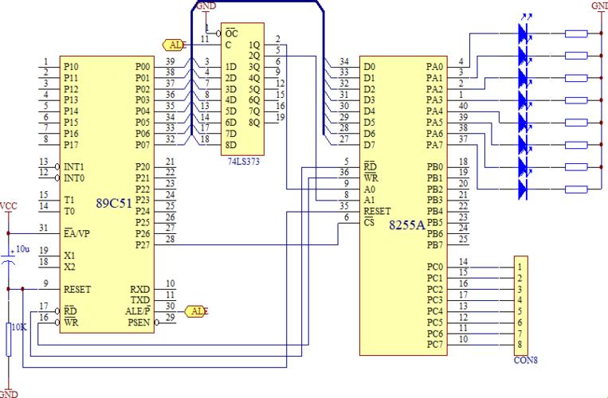The height and width of the screenshot is (398, 608).
Task: Click the CS pin label on 8255A
Action: click(x=369, y=222)
